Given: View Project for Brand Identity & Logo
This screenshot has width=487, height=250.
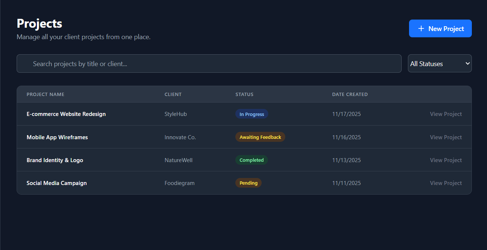Looking at the screenshot, I should point(446,160).
